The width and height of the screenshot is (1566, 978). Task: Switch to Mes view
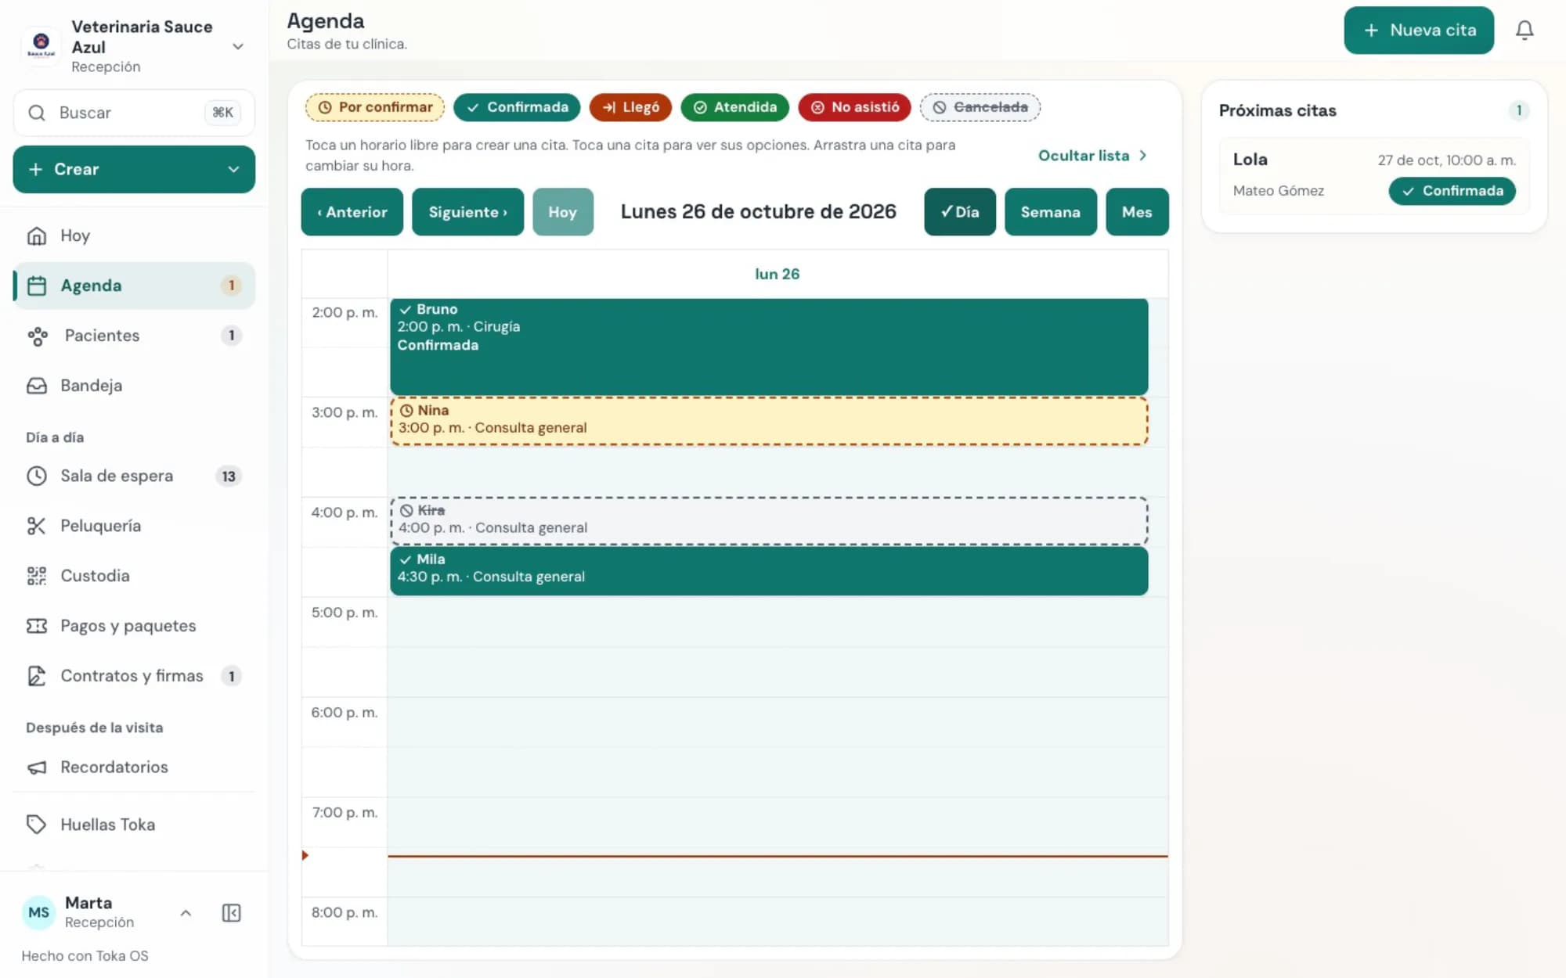coord(1137,212)
